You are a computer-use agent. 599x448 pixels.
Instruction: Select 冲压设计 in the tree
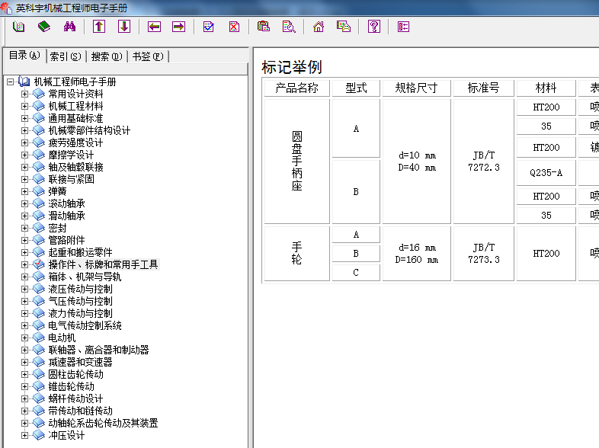pos(66,436)
